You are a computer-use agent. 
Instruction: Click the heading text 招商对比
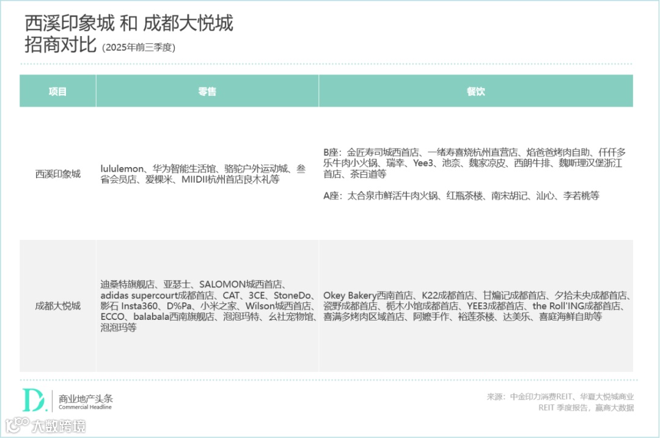coord(61,44)
